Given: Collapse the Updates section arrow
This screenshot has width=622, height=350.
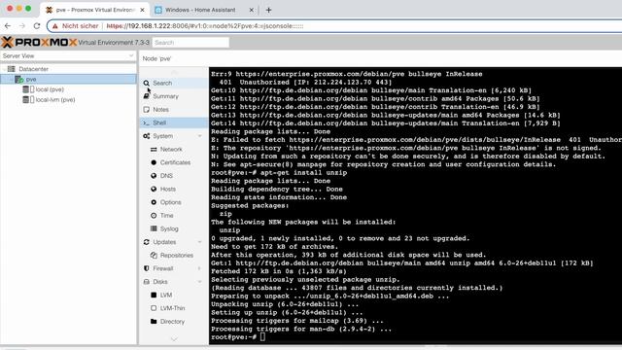Looking at the screenshot, I should [199, 242].
